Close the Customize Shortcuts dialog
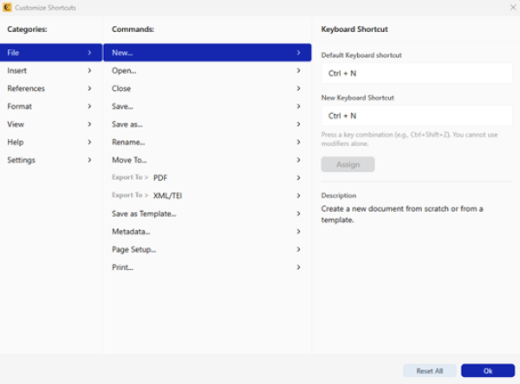520x384 pixels. coord(511,8)
